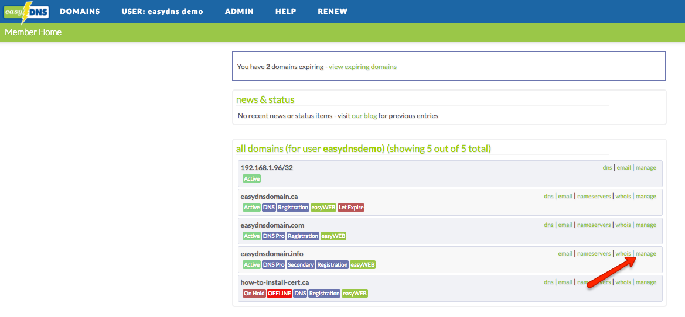685x317 pixels.
Task: Click the DNS Pro badge on easydnsdomain.com
Action: [274, 236]
